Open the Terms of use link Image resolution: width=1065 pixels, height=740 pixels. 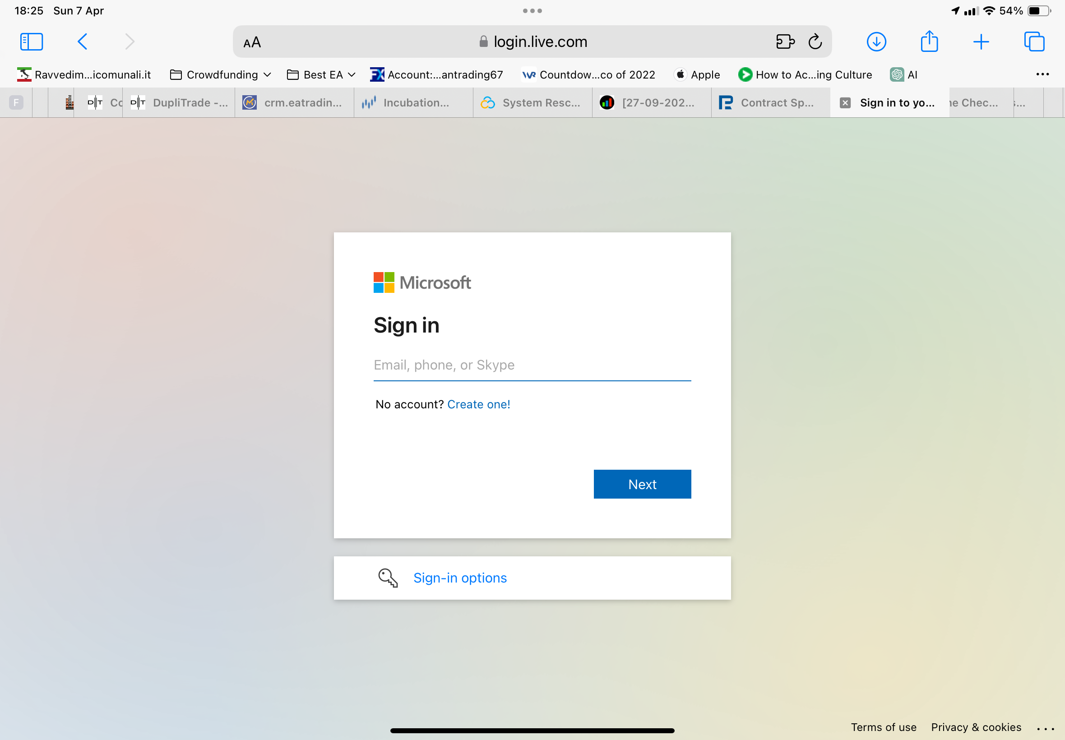[883, 727]
